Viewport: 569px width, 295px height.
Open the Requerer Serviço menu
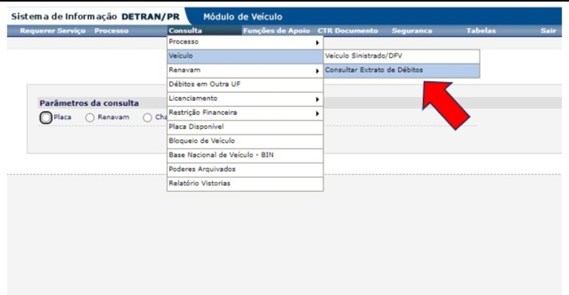coord(53,31)
